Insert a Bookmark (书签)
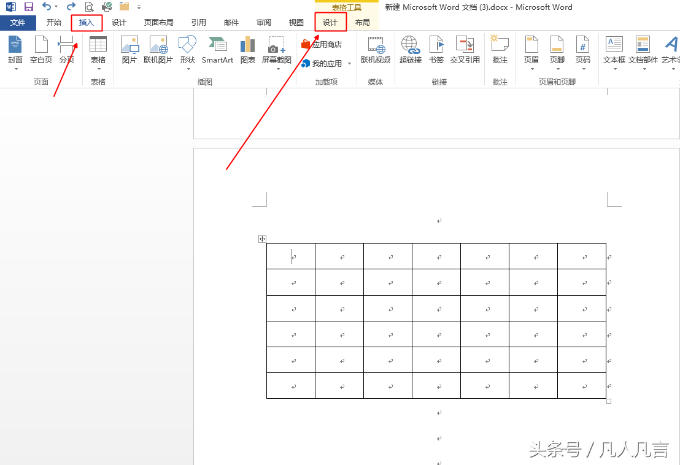Screen dimensions: 680x465 (436, 50)
